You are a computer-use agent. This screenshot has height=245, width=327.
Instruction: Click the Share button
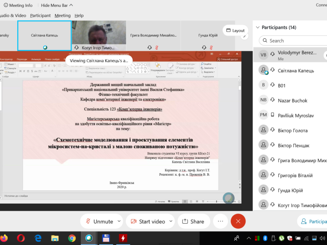193,221
